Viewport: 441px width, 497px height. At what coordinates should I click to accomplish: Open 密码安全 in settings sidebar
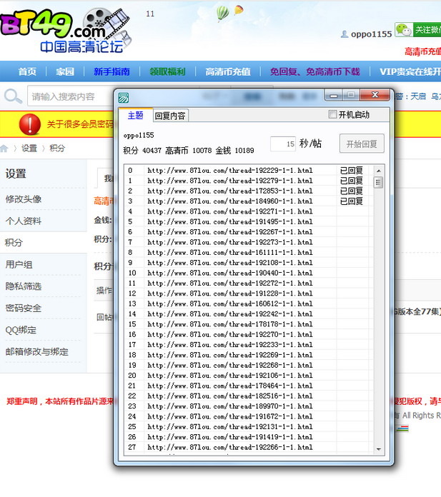click(x=24, y=308)
